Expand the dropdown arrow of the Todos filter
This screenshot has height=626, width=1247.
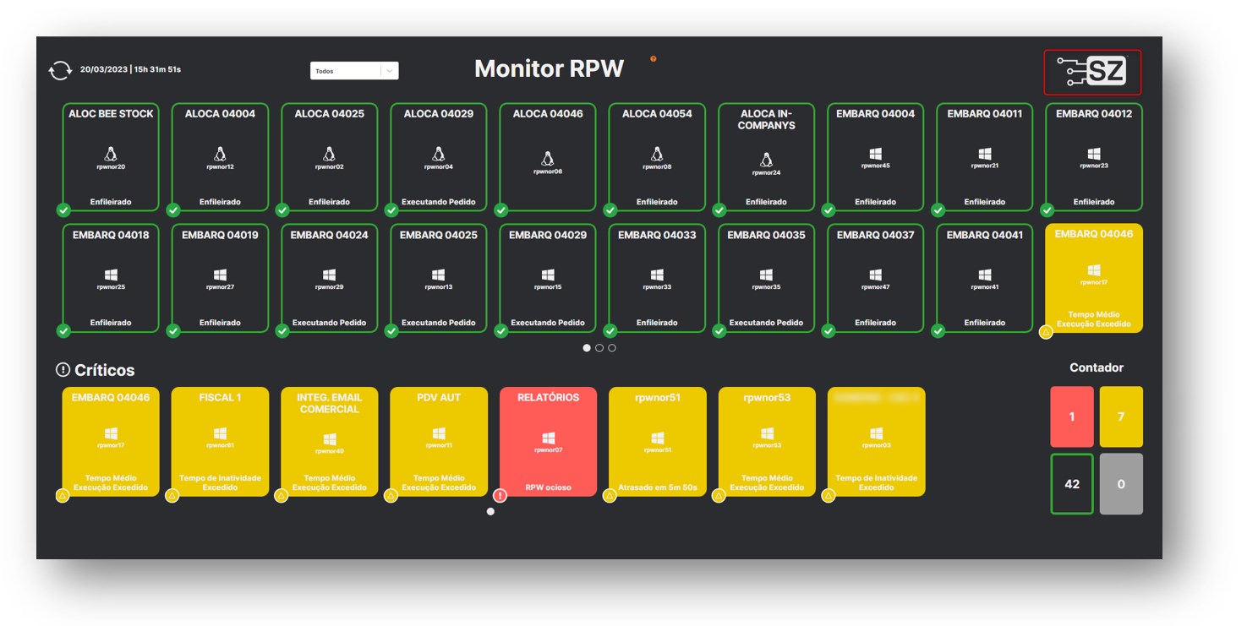click(390, 71)
